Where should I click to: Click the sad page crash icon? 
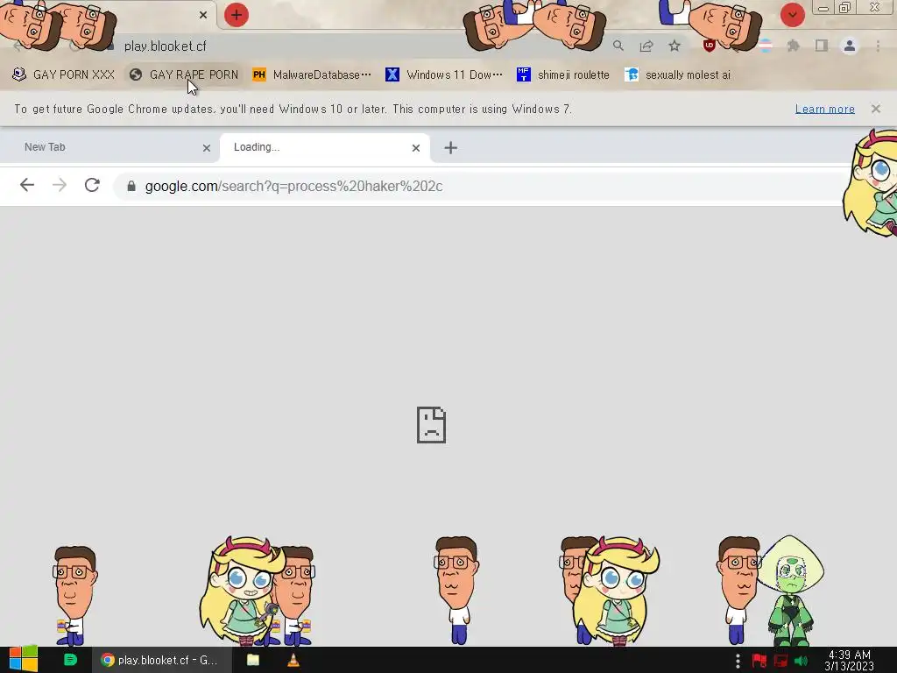click(x=431, y=425)
